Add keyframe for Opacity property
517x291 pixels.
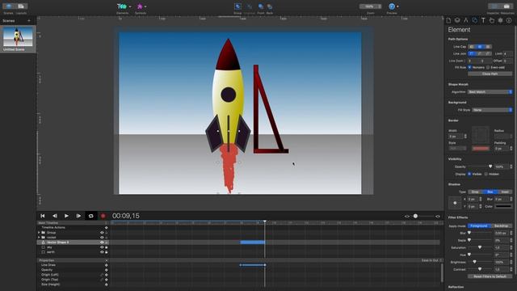click(106, 270)
